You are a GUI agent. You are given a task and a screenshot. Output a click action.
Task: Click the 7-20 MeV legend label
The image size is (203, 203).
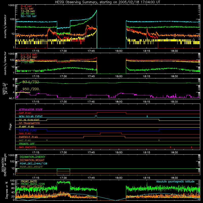(27, 62)
